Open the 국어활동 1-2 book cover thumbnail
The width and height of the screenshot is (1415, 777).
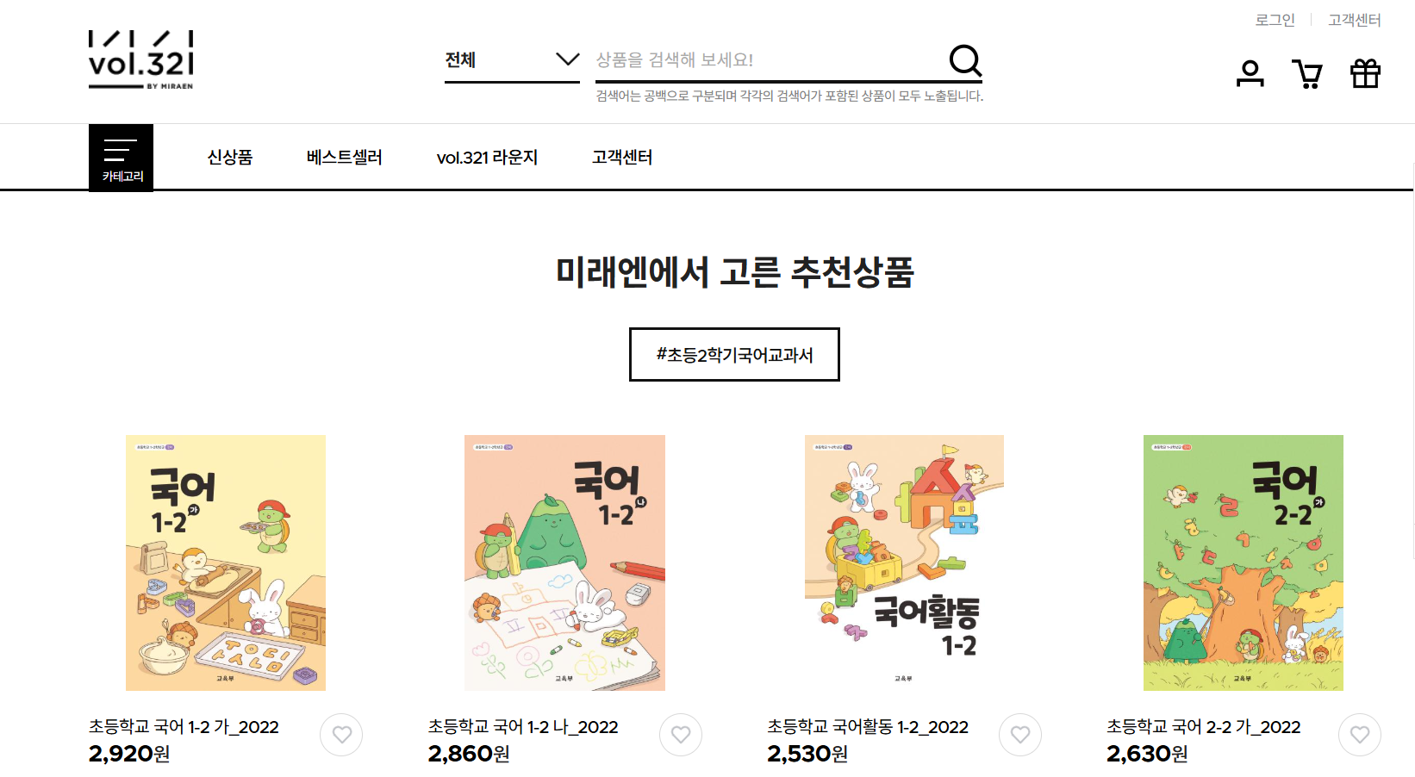[x=904, y=563]
